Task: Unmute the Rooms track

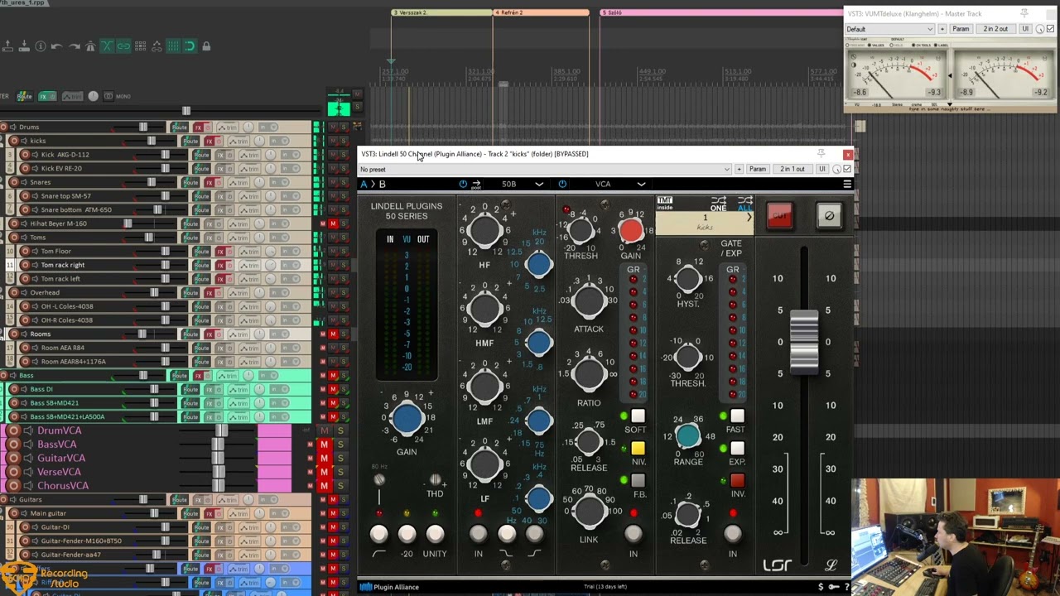Action: click(333, 334)
